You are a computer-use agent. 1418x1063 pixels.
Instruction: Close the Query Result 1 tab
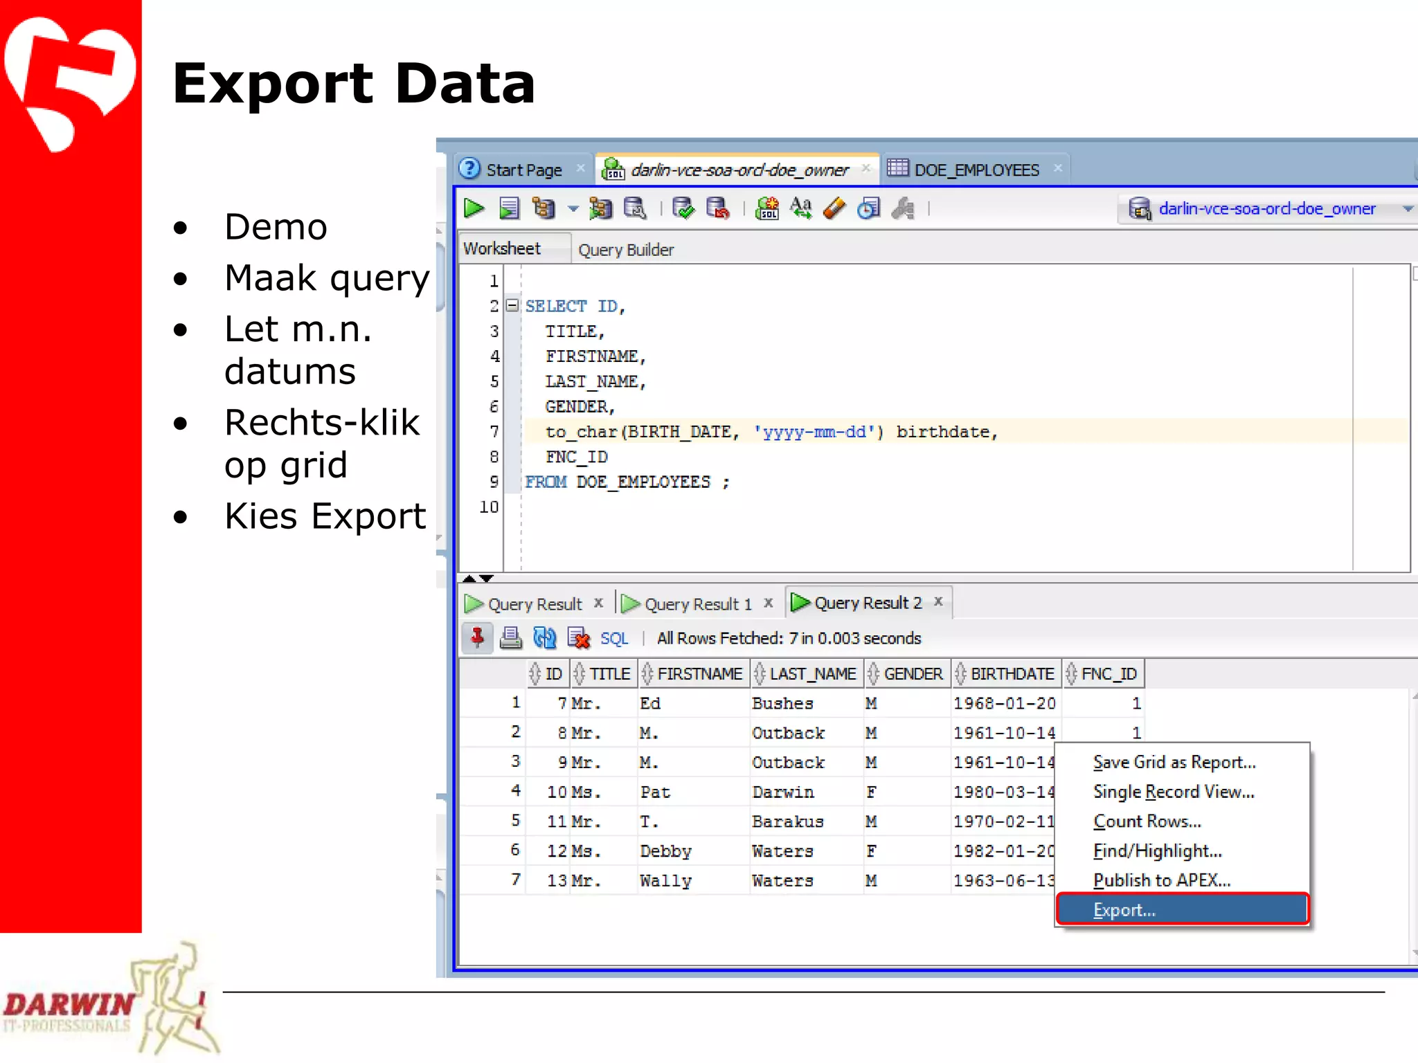pyautogui.click(x=768, y=603)
